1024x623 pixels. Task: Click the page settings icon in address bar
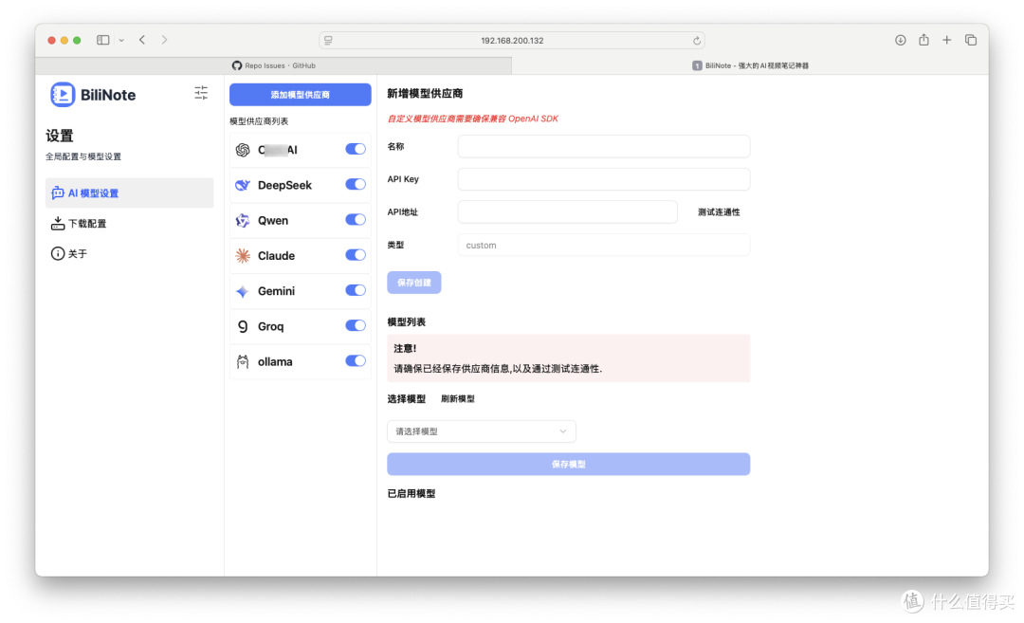pos(328,41)
